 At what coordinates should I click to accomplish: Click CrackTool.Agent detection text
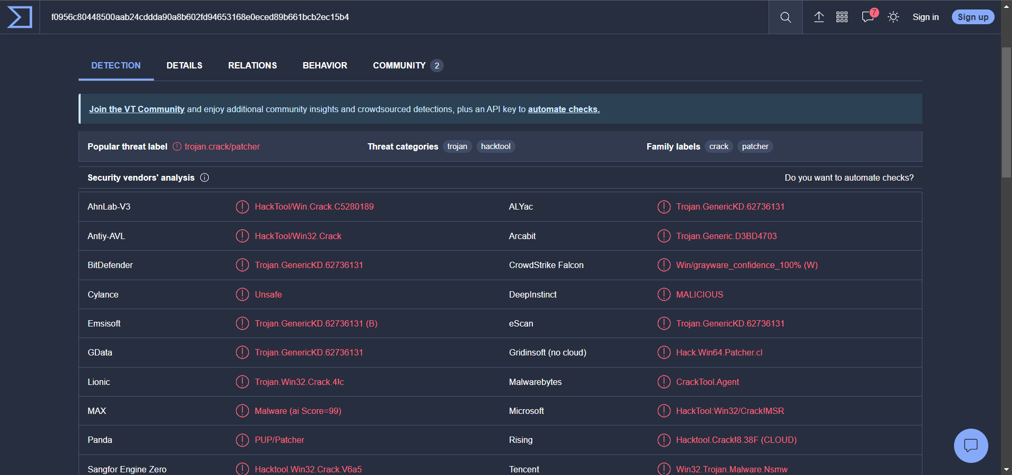pyautogui.click(x=707, y=382)
